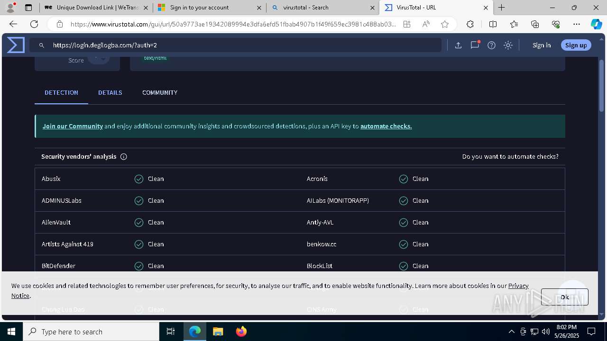Click the Security vendors' analysis info icon
Viewport: 607px width, 341px height.
(x=124, y=157)
